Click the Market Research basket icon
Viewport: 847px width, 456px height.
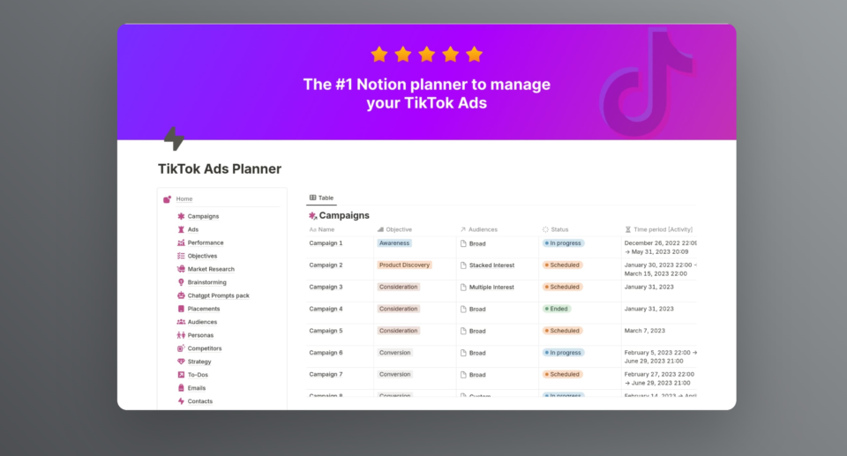tap(181, 269)
